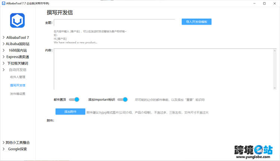Viewport: 280px width, 161px height.
Task: Expand the 其他小工具整合 chevron
Action: (x=4, y=142)
